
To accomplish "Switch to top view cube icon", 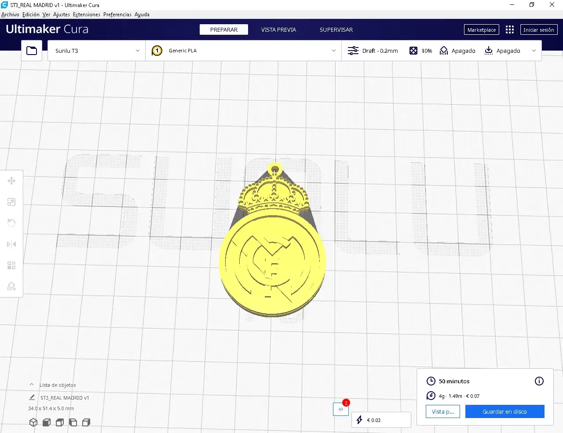I will (60, 422).
